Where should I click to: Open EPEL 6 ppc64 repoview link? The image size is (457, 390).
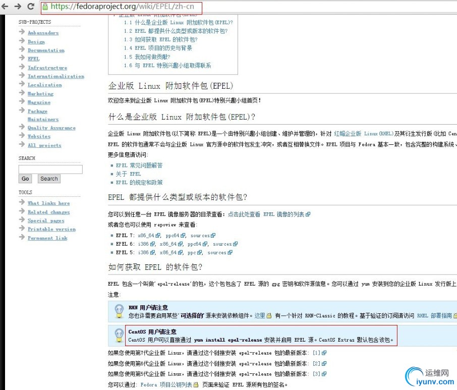click(198, 244)
